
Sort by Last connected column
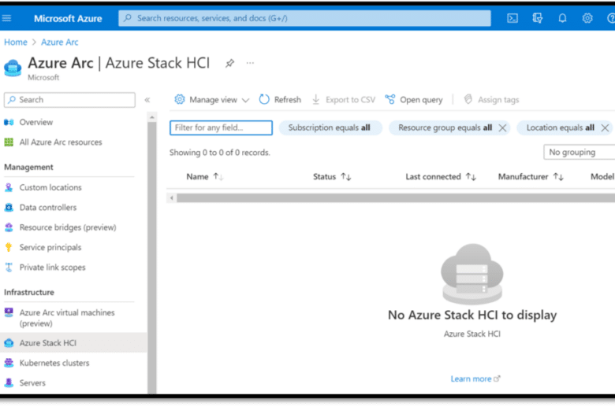(471, 177)
